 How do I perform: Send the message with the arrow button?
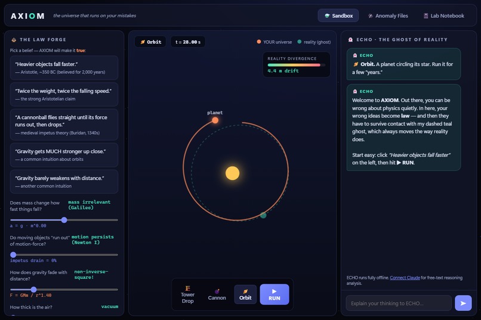click(x=463, y=303)
